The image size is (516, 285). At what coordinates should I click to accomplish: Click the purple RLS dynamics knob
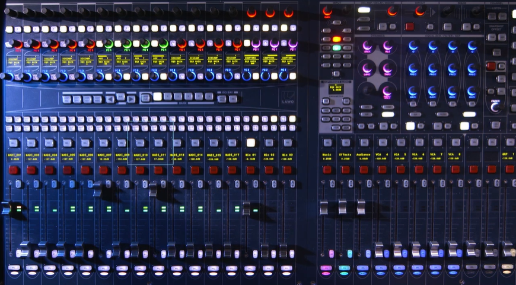[387, 46]
